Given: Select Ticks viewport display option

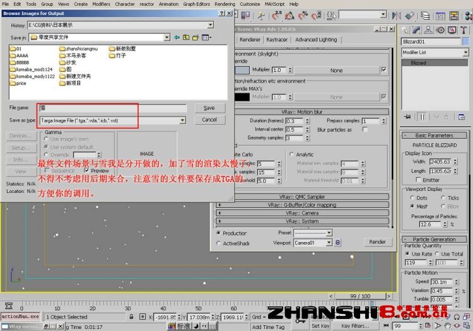Looking at the screenshot, I should [443, 197].
